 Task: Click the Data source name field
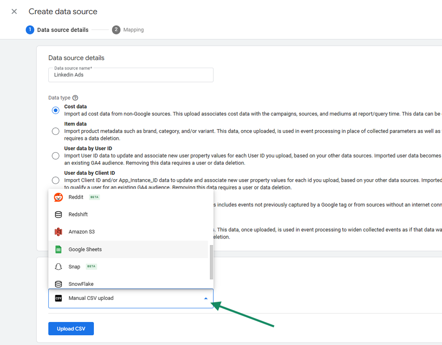pos(131,75)
